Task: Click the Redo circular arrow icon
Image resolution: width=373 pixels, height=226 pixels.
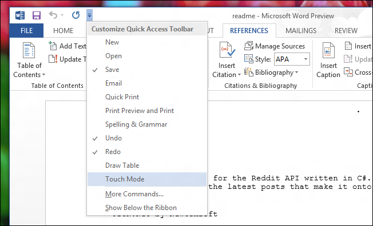Action: click(76, 15)
